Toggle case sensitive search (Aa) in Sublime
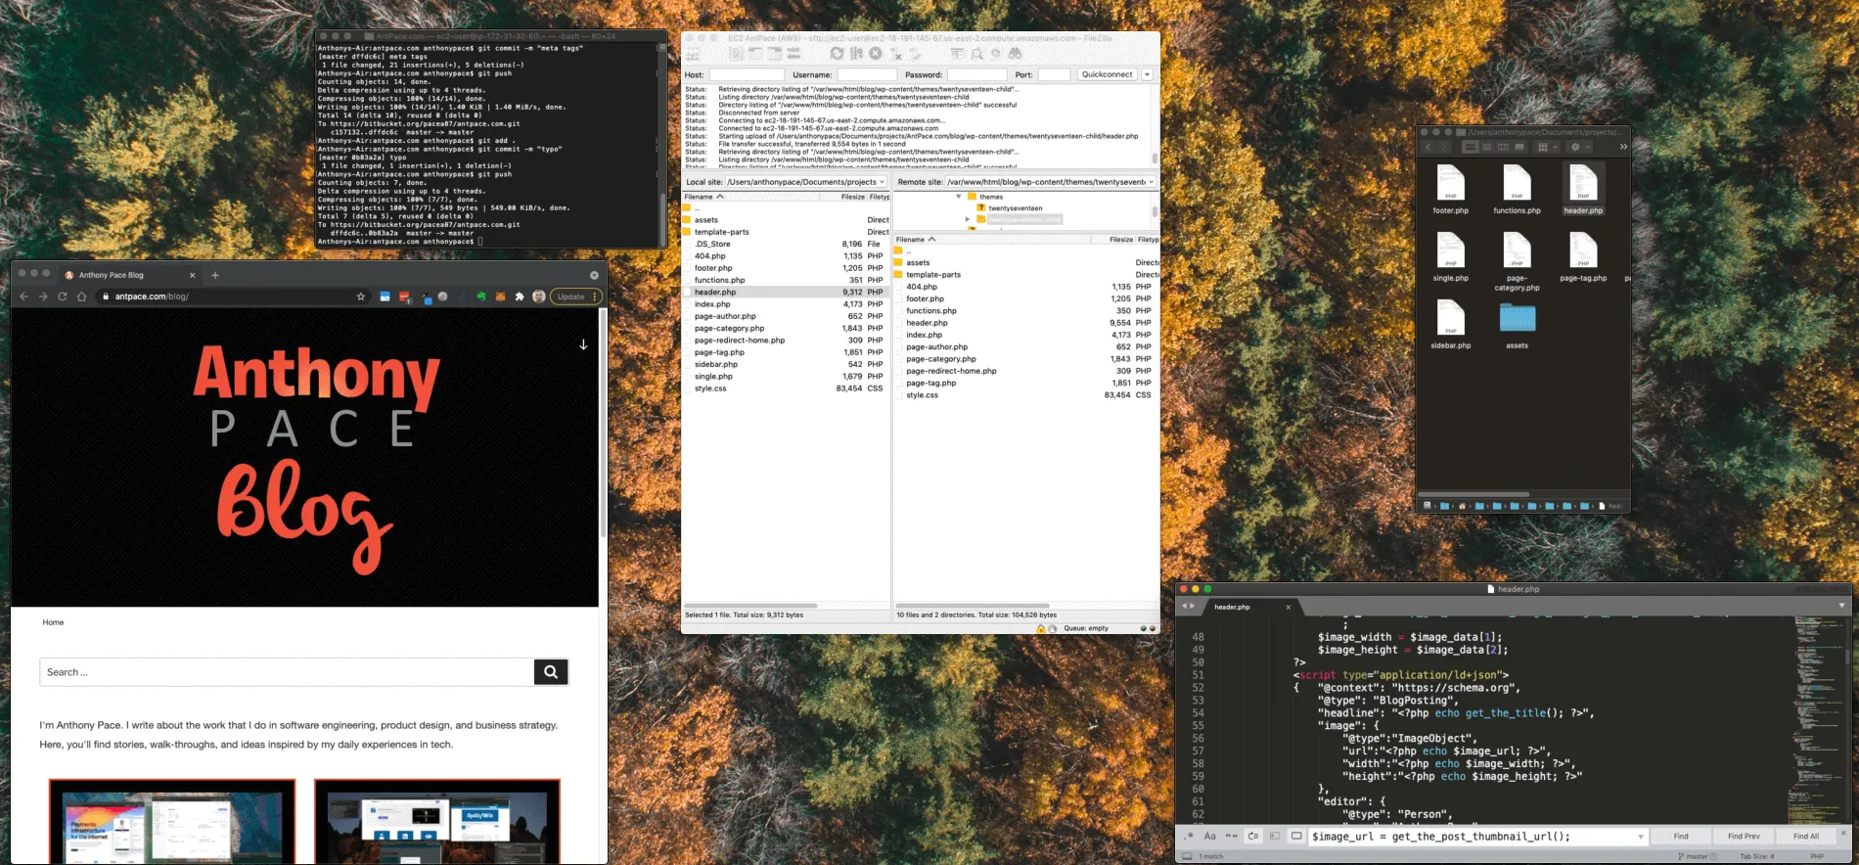 1209,837
